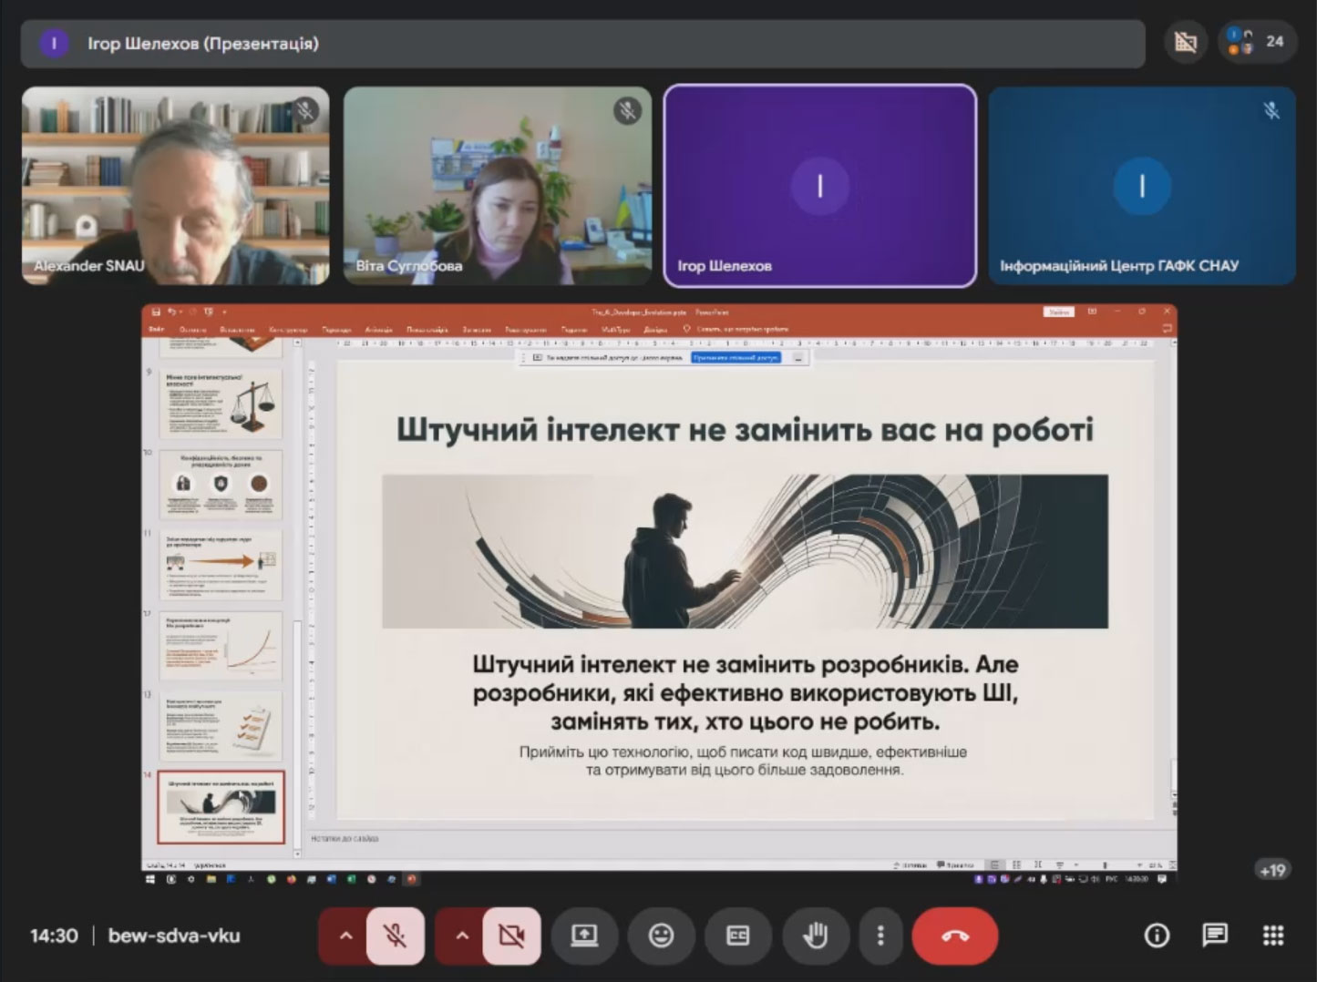Select the Віта Суглобова video tile
1317x982 pixels.
[498, 186]
